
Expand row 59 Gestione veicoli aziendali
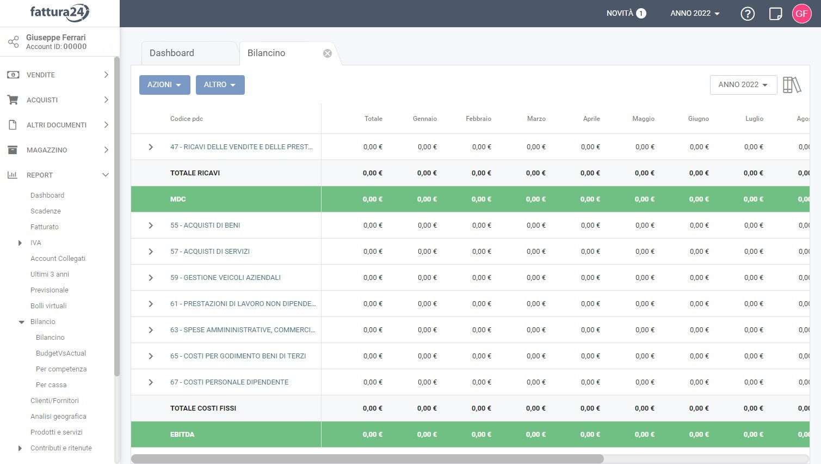pos(151,278)
